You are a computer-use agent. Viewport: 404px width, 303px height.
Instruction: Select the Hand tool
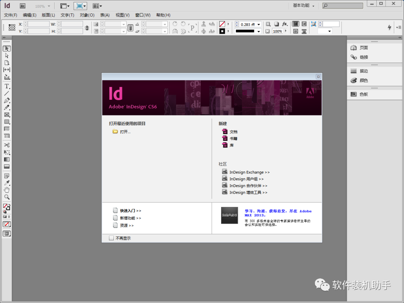pyautogui.click(x=7, y=190)
